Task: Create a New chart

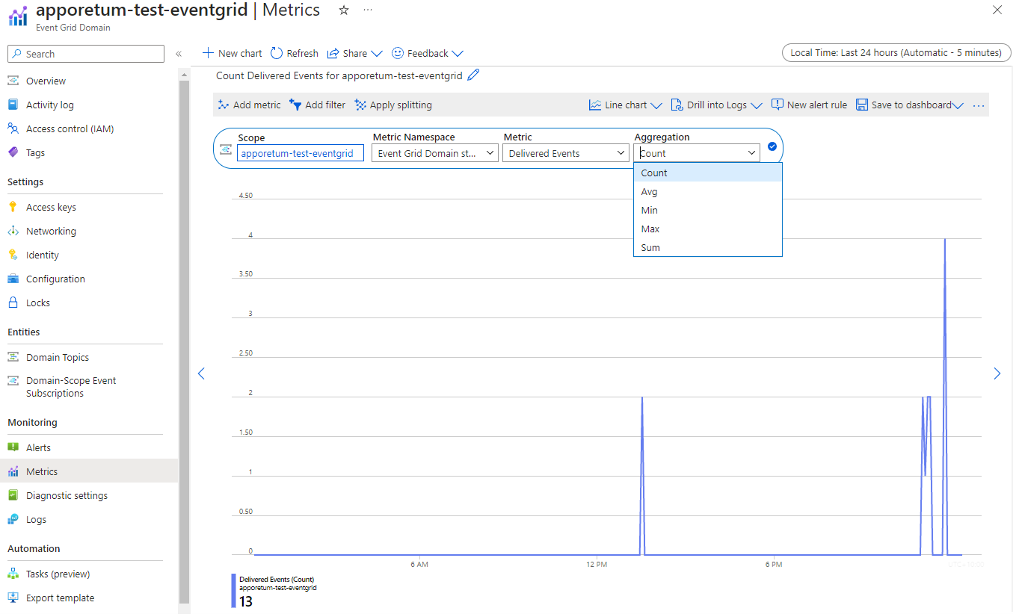Action: (x=233, y=53)
